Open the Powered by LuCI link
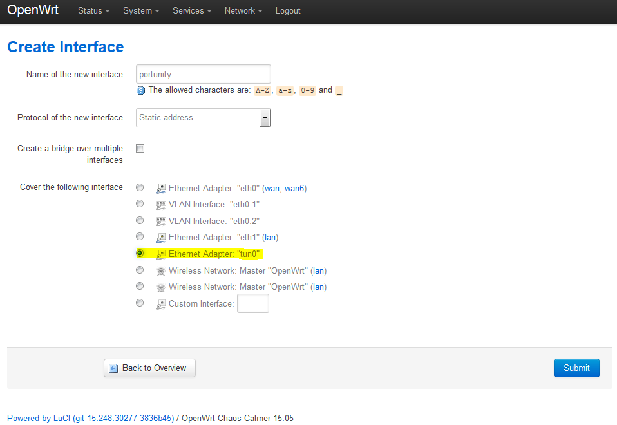The height and width of the screenshot is (425, 617). click(90, 418)
